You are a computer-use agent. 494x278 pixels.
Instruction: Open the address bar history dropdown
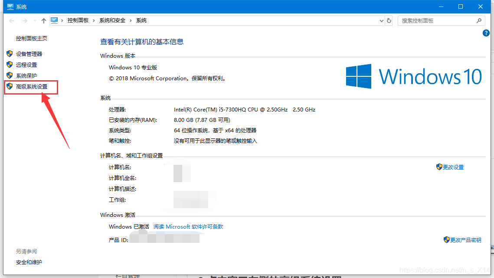point(382,21)
